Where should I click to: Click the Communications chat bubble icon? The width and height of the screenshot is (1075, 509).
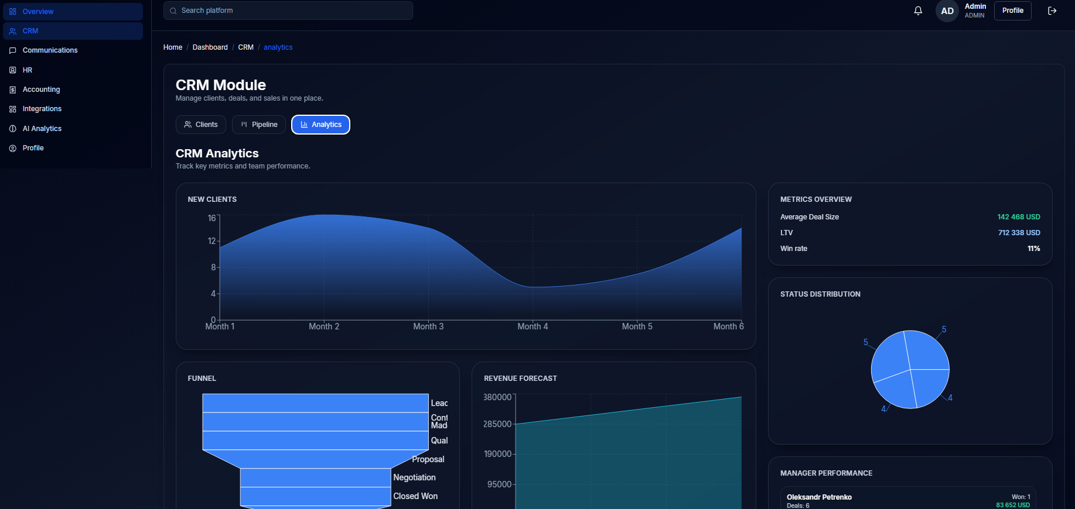tap(13, 50)
